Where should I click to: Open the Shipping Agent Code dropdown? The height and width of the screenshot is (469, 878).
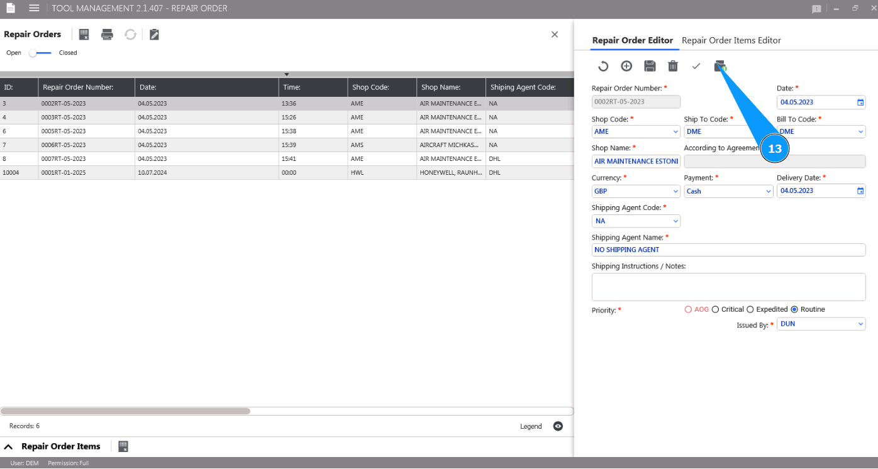[x=675, y=221]
